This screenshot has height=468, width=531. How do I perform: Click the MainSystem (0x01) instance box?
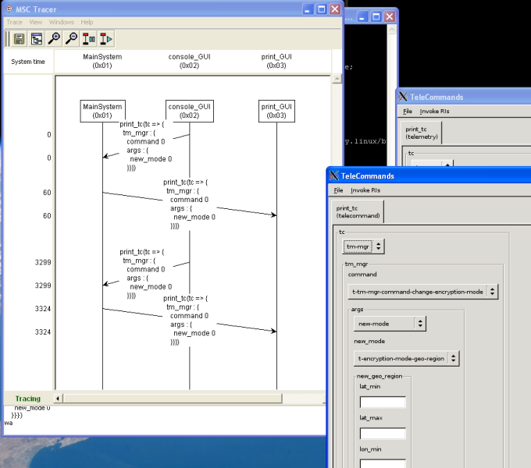102,111
